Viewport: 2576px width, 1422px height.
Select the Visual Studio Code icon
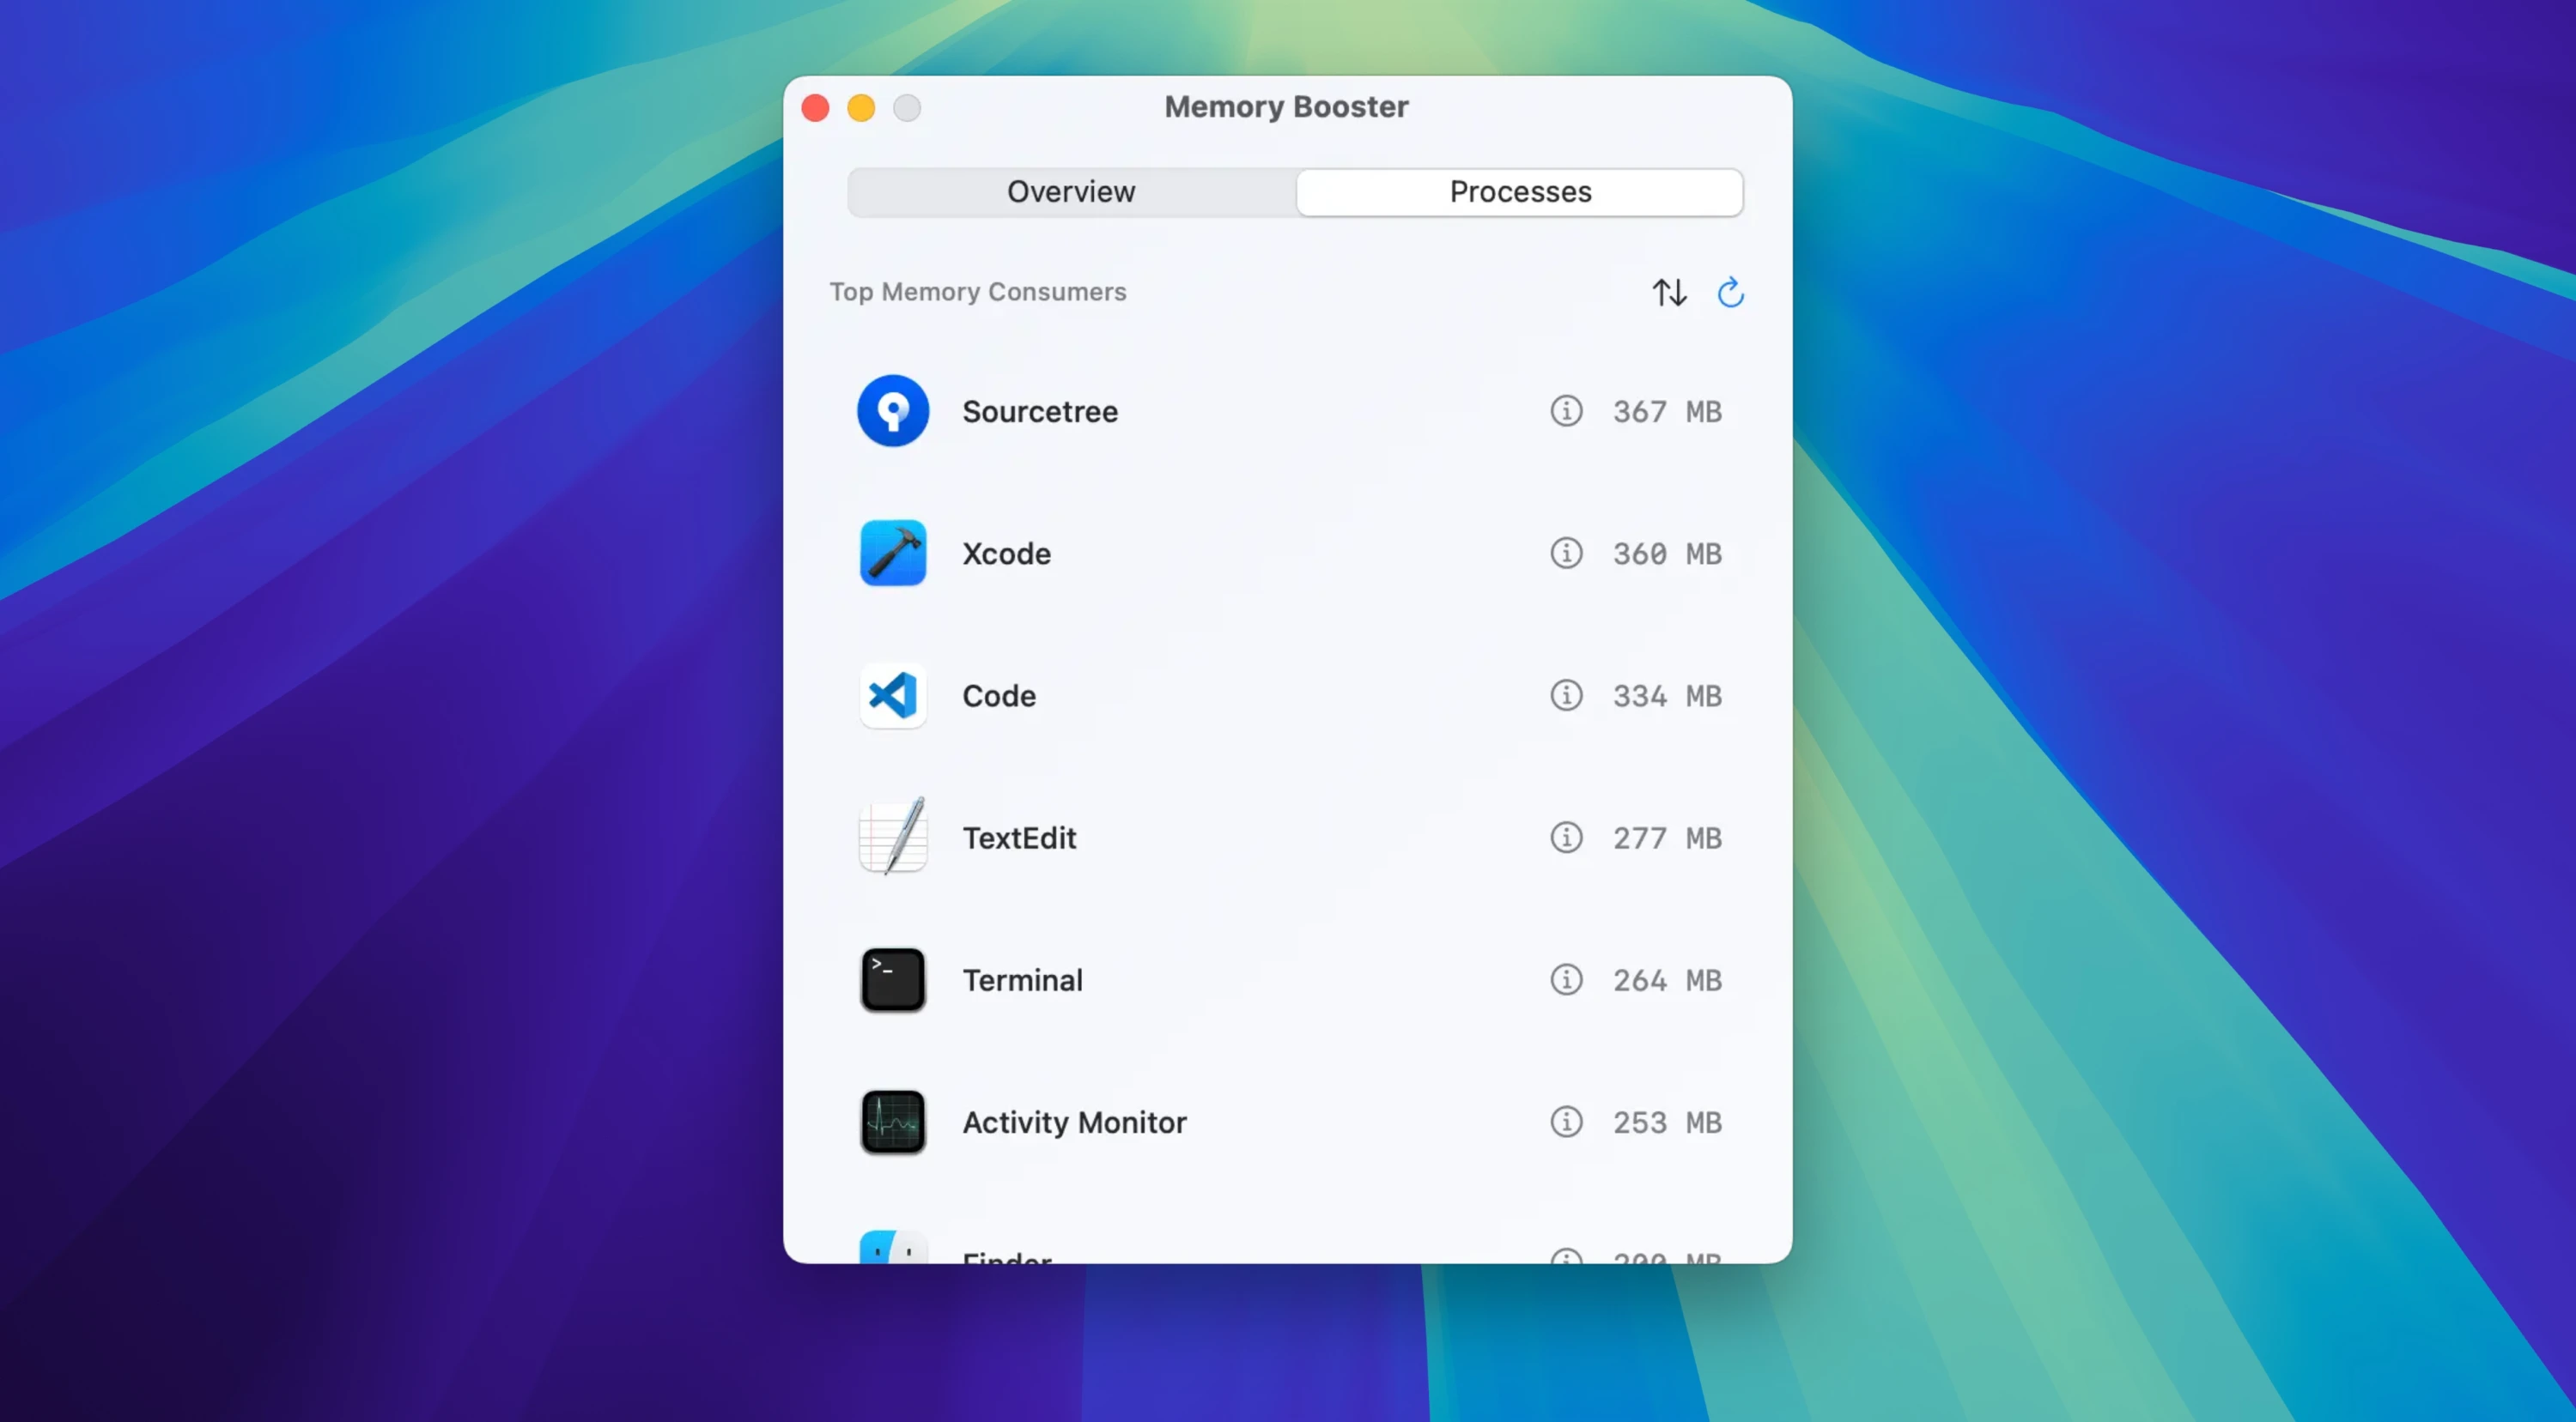(x=893, y=695)
